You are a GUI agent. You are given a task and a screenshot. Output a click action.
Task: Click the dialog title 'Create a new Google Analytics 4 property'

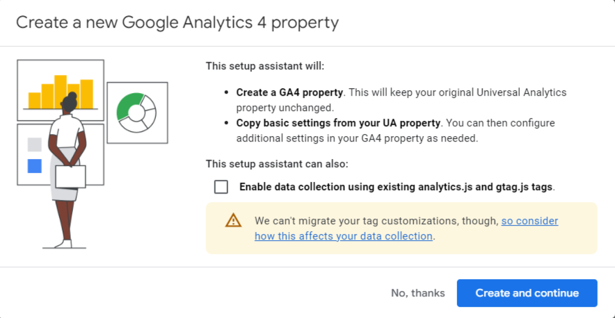(x=177, y=22)
